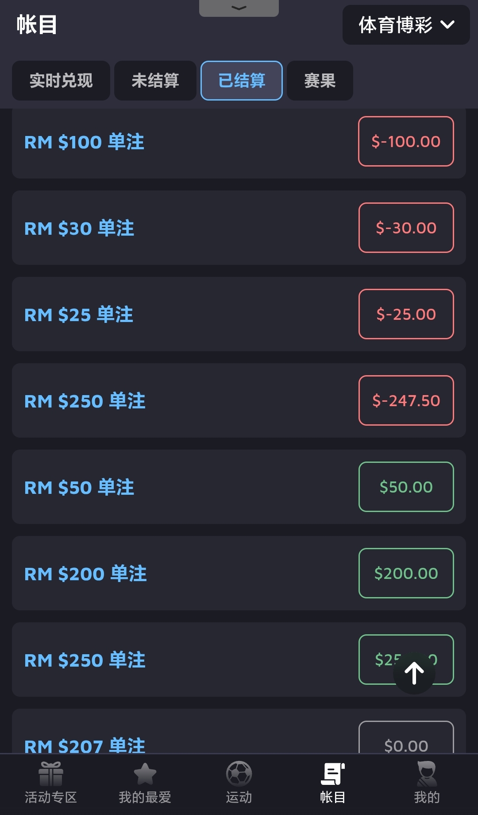Open the RM $100 单注 bet entry
This screenshot has width=478, height=815.
coord(84,142)
